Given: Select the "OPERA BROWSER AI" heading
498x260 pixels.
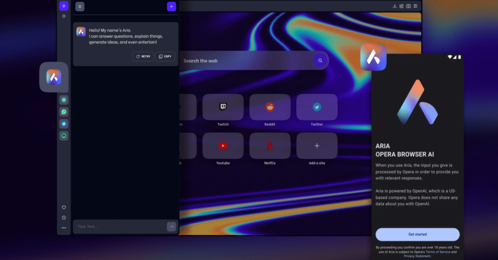Looking at the screenshot, I should (x=405, y=154).
